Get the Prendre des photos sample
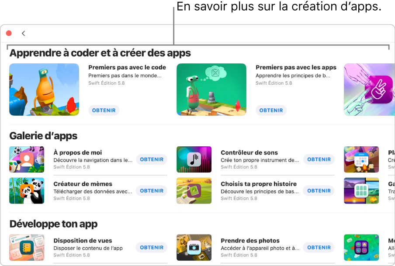The image size is (395, 266). 319,247
